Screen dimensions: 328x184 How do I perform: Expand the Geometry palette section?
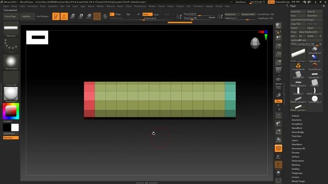(296, 120)
